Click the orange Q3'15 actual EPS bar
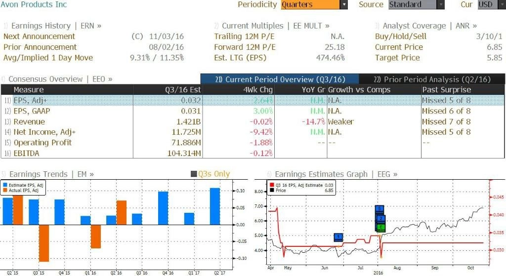This screenshot has width=506, height=276. tap(44, 243)
